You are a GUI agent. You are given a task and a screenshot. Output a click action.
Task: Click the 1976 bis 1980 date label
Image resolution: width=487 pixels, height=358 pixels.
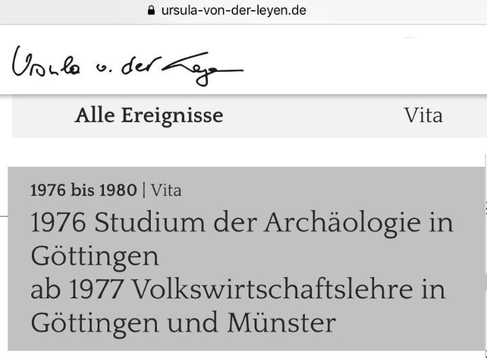(x=84, y=190)
